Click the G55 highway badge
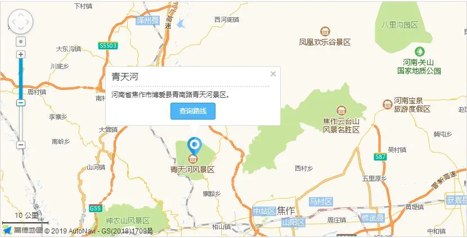Viewport: 467px width, 238px height. 95,208
